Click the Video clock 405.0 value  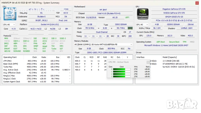click(190, 35)
